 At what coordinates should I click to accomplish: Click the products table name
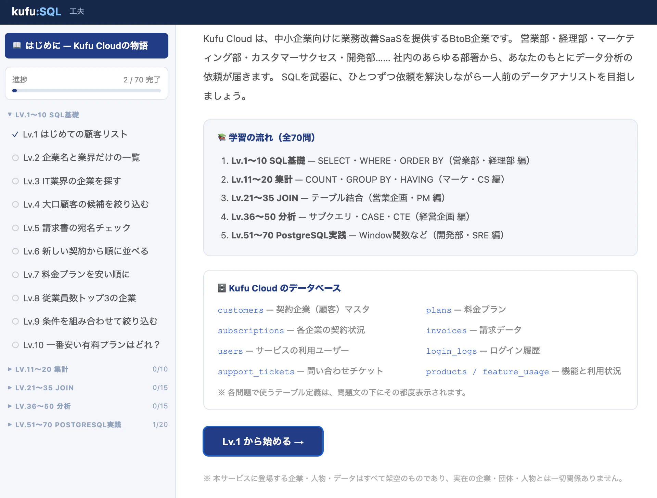click(446, 372)
